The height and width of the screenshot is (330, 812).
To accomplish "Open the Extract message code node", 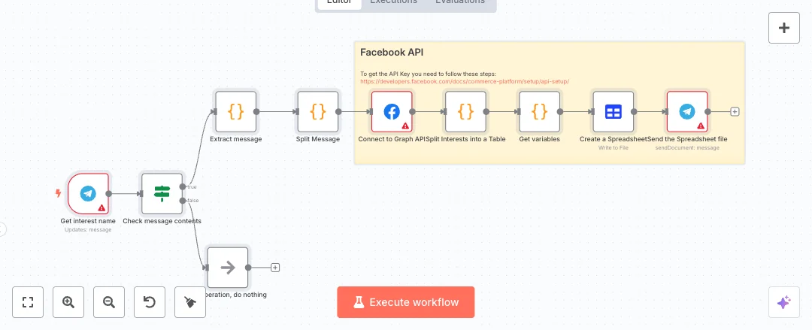I will coord(235,112).
